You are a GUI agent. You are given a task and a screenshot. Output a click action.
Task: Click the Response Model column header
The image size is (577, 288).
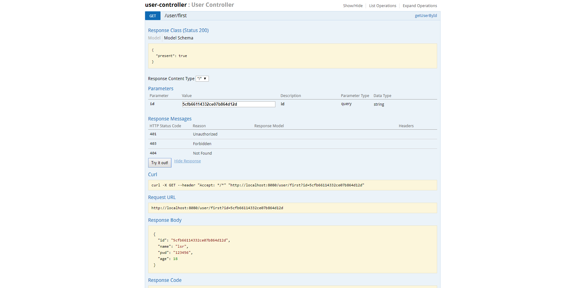[269, 126]
